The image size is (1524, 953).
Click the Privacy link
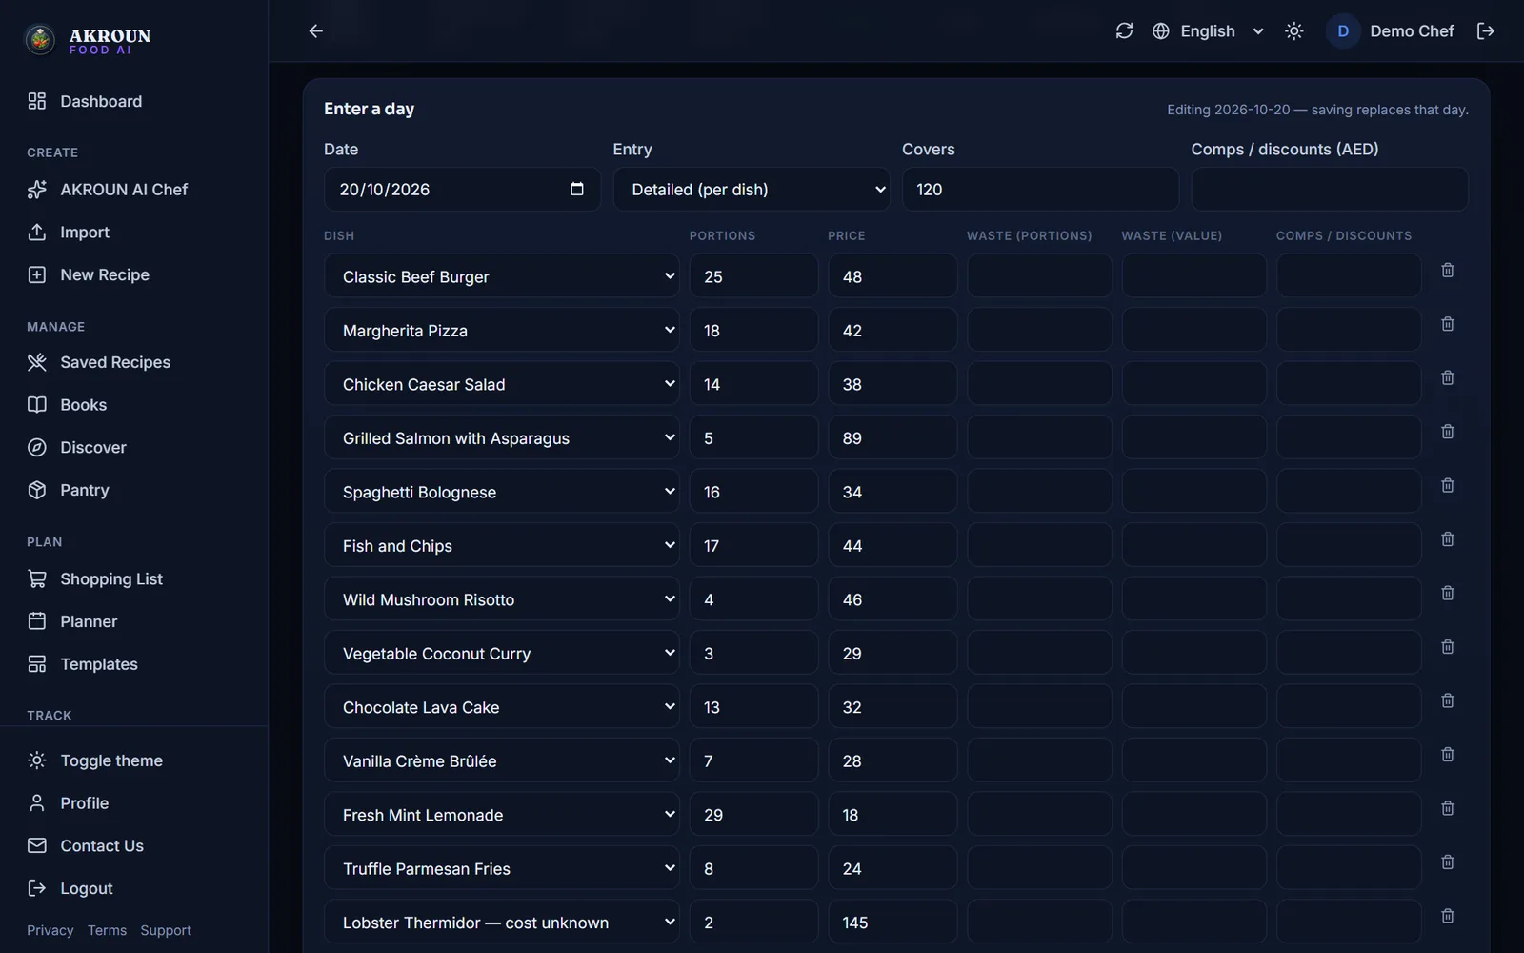point(50,930)
